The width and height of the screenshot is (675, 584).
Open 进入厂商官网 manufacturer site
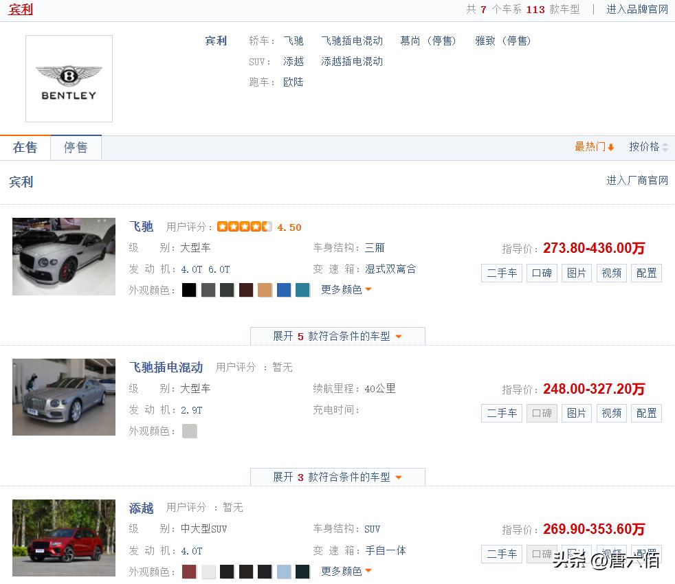[637, 181]
